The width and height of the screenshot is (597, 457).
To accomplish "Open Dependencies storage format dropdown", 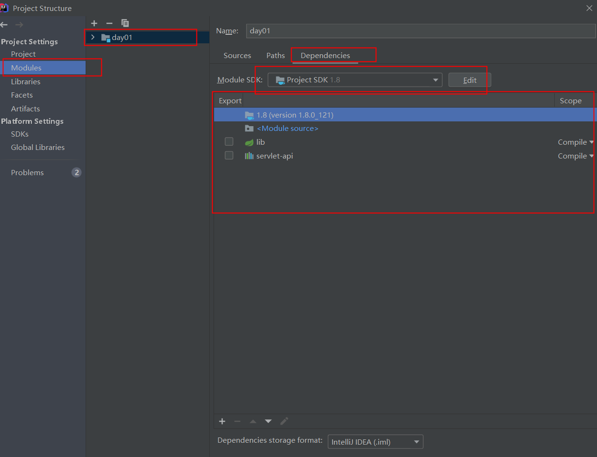I will [x=375, y=442].
